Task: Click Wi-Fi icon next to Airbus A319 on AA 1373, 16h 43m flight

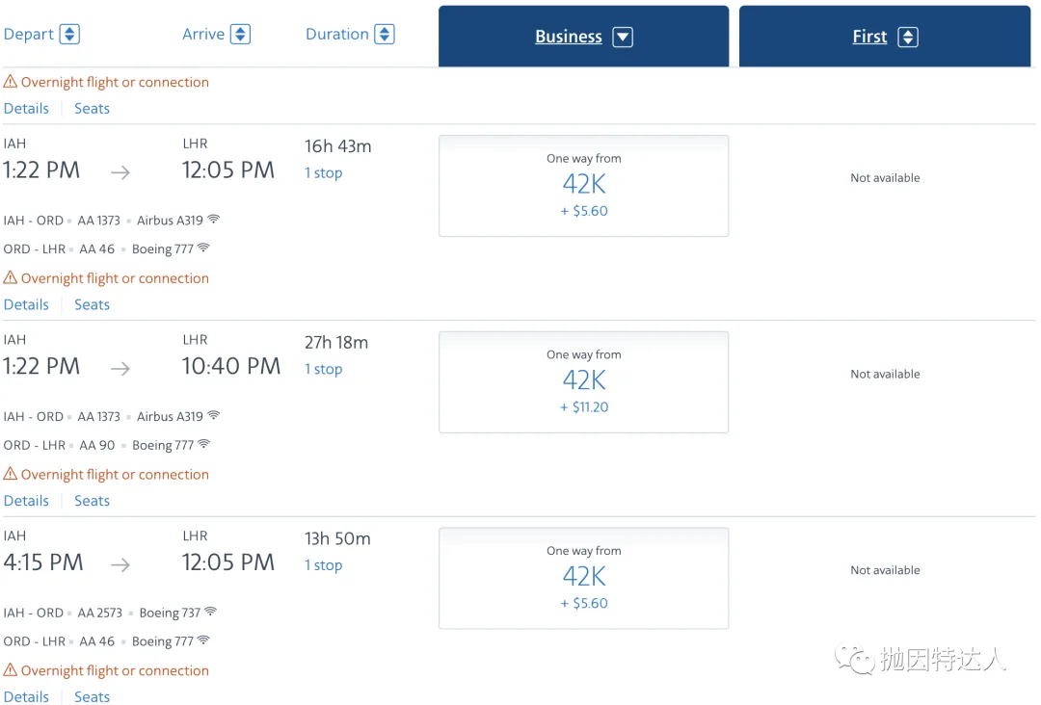Action: tap(214, 220)
